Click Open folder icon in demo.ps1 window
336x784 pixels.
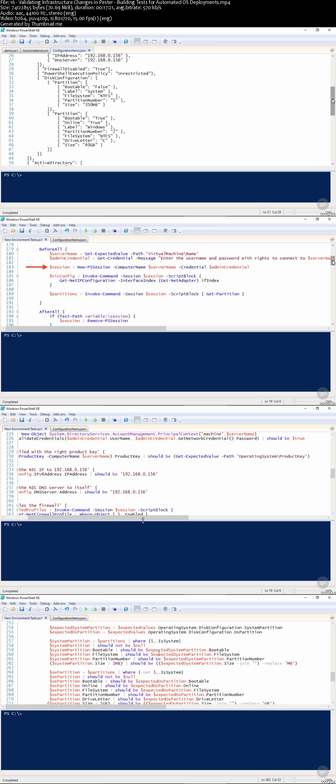[x=13, y=42]
